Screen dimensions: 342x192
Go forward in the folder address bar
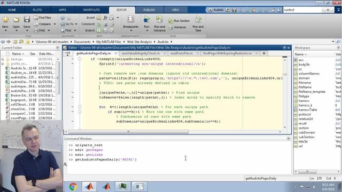(x=9, y=42)
